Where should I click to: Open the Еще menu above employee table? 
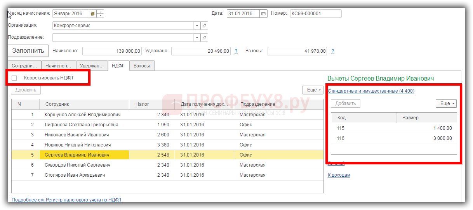313,90
